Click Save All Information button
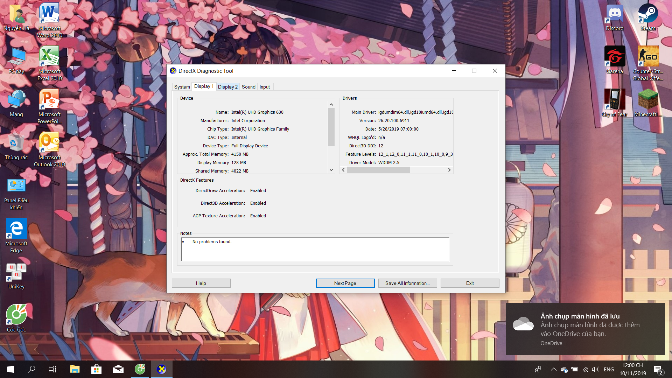The width and height of the screenshot is (672, 378). pyautogui.click(x=407, y=283)
